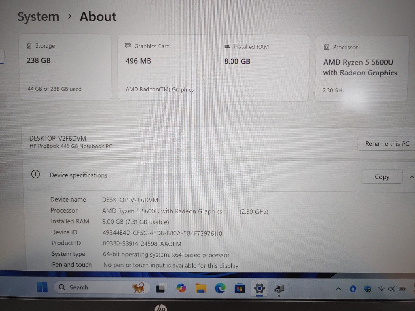The height and width of the screenshot is (311, 415).
Task: Launch Microsoft Edge browser
Action: 220,288
